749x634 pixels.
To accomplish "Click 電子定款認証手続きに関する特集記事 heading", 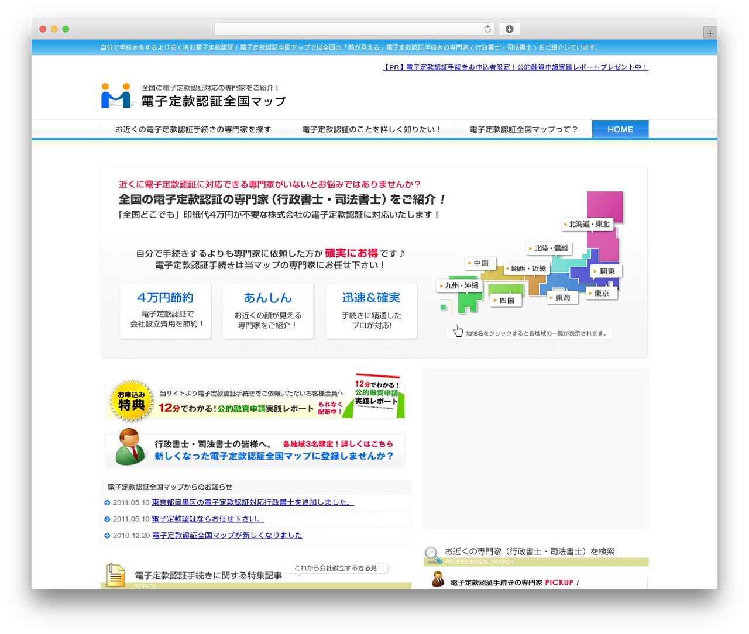I will [208, 576].
